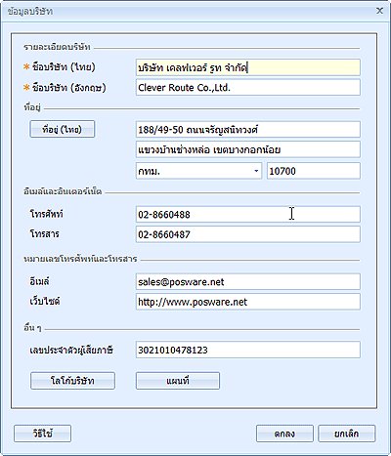Click the ที่อยู่ (ไทย) address button

click(63, 129)
